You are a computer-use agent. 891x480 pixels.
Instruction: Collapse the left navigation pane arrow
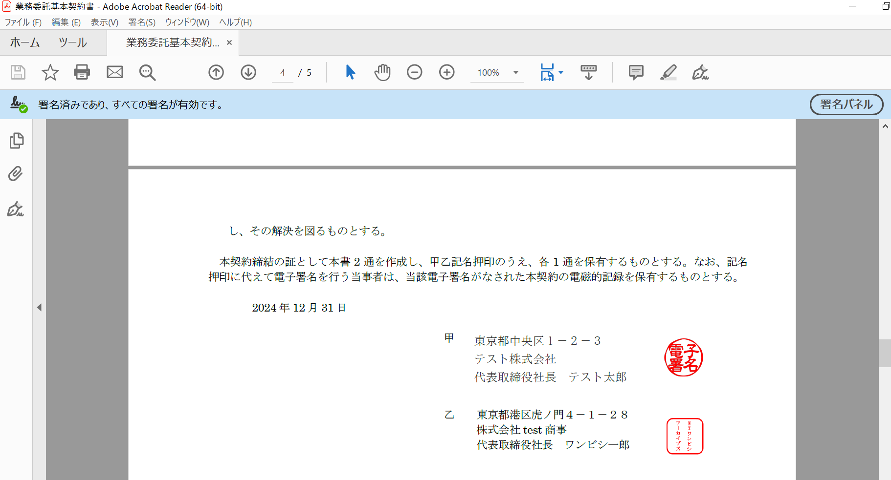[39, 307]
